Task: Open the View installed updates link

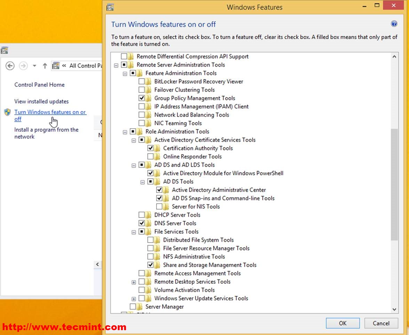Action: coord(41,101)
